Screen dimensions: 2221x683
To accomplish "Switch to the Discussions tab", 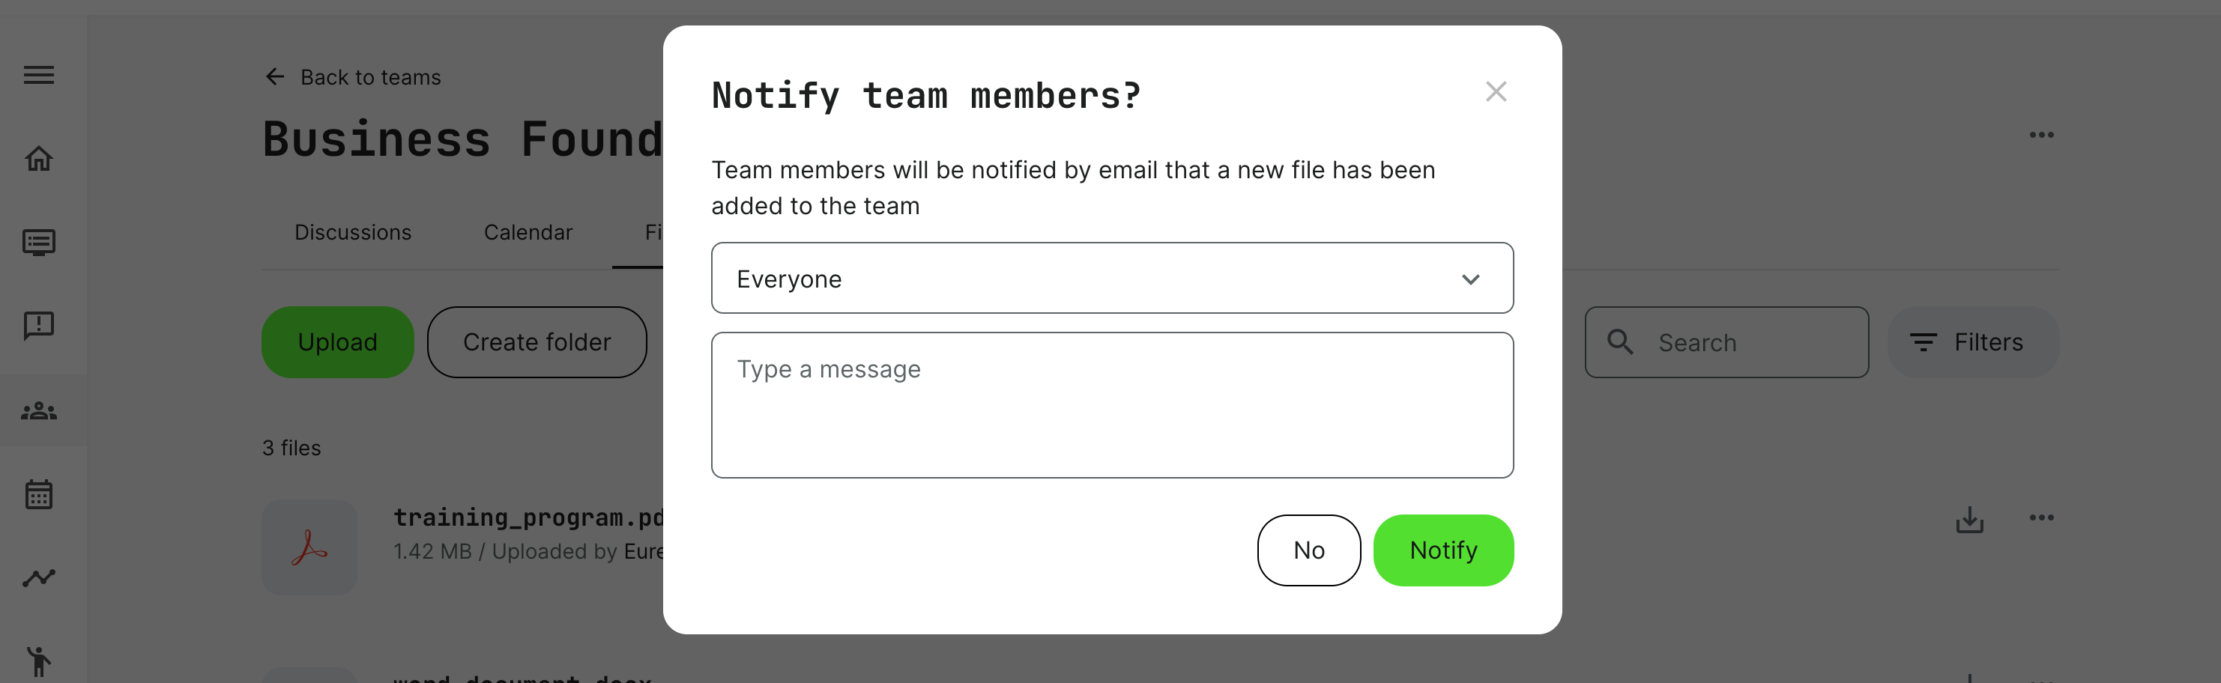I will pos(353,233).
